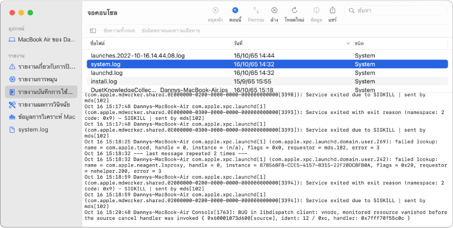Open รายงานเกี่ยวกับการปี... in sidebar
The width and height of the screenshot is (453, 228).
[x=41, y=67]
